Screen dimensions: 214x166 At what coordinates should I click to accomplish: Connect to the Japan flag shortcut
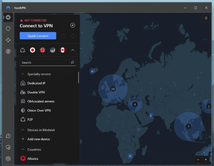(32, 50)
